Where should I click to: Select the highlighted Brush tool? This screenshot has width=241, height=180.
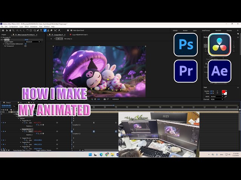(x=45, y=30)
